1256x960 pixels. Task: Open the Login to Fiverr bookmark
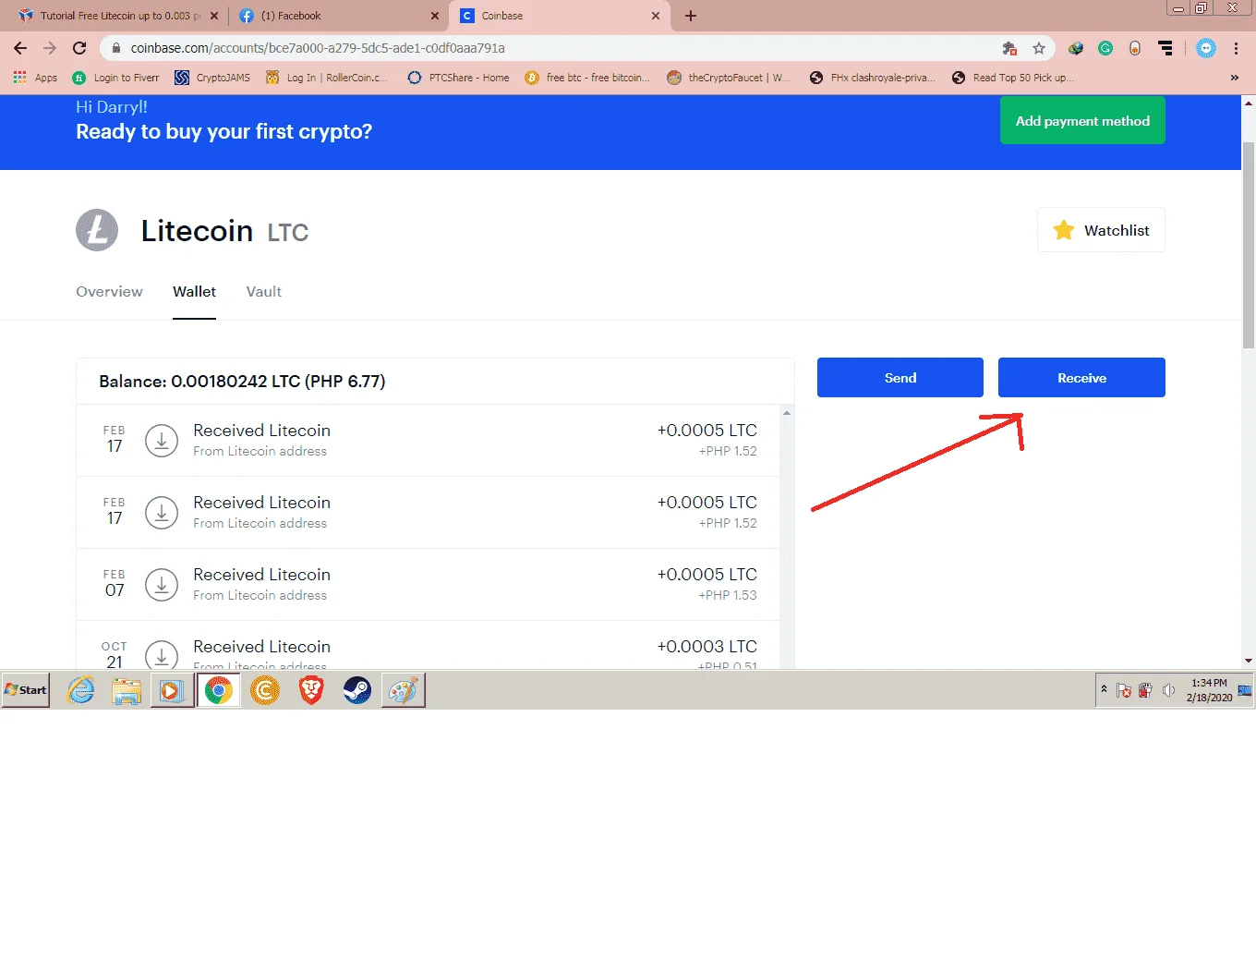115,78
